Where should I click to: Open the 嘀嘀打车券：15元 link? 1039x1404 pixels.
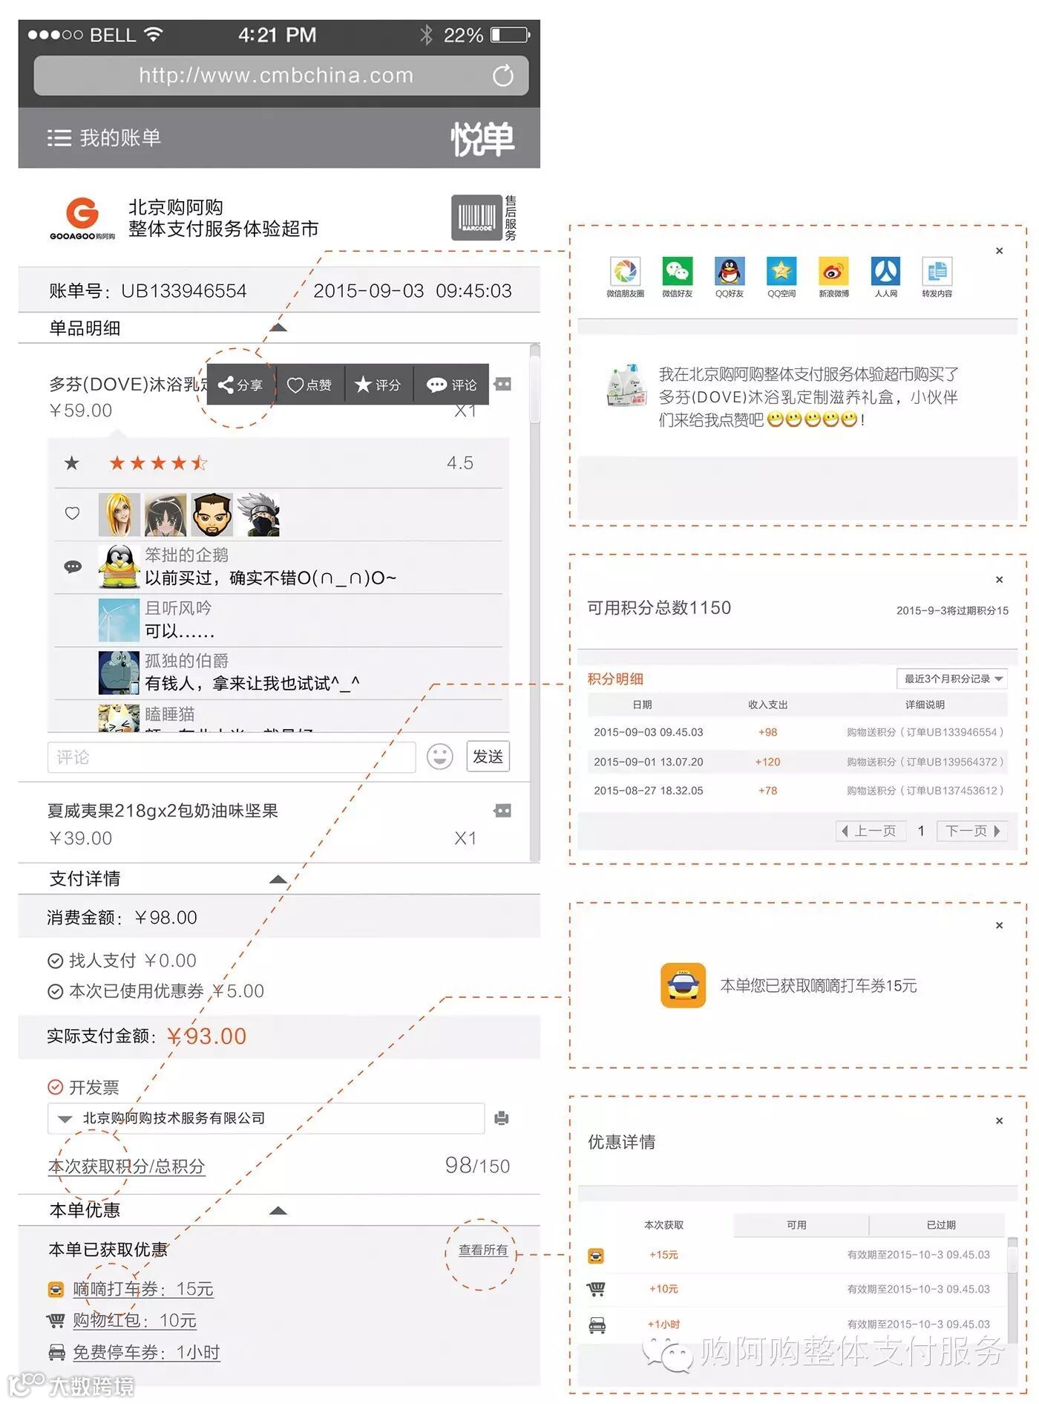click(143, 1290)
